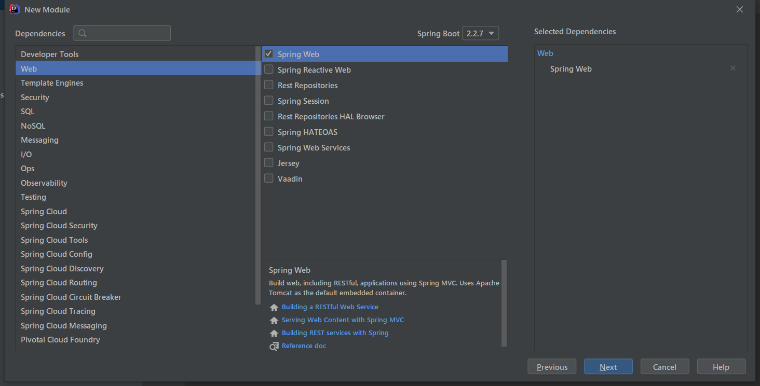Click the category list vertical scrollbar

[x=258, y=175]
